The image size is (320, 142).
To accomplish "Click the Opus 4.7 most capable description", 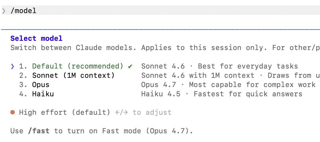I will pos(228,85).
